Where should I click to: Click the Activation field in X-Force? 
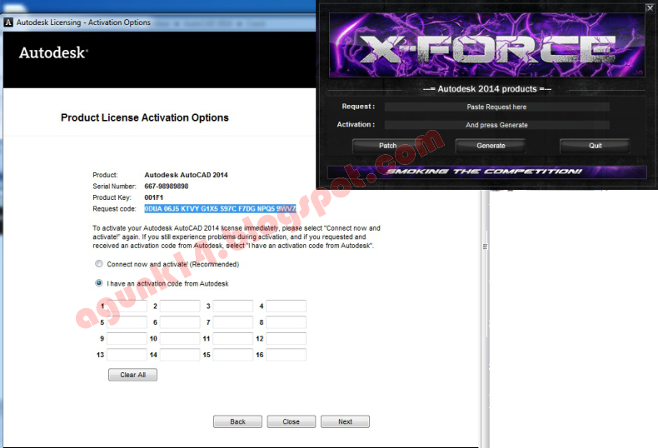pyautogui.click(x=497, y=125)
